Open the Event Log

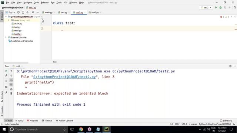pos(226,121)
